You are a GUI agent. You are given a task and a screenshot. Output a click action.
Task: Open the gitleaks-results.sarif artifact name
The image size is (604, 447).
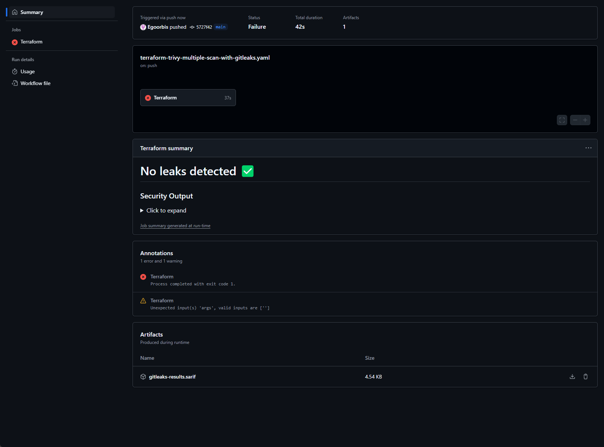pyautogui.click(x=172, y=377)
